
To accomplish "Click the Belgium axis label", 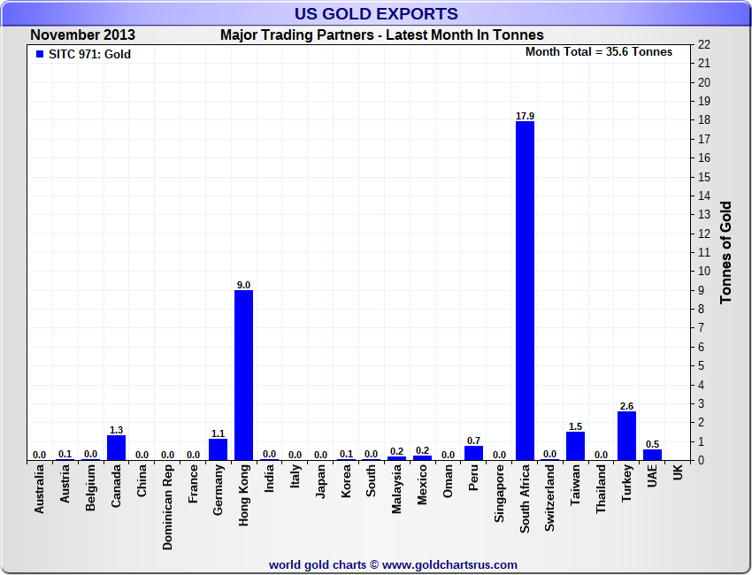I will click(x=90, y=487).
